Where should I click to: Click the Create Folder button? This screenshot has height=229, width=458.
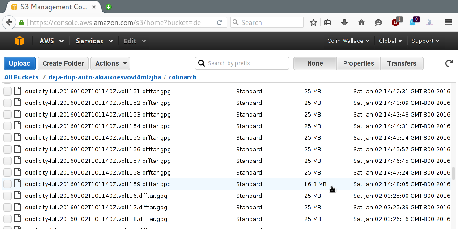point(63,63)
